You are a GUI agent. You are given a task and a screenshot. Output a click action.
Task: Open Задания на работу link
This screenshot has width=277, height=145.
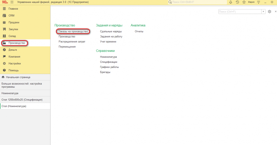pyautogui.click(x=111, y=37)
